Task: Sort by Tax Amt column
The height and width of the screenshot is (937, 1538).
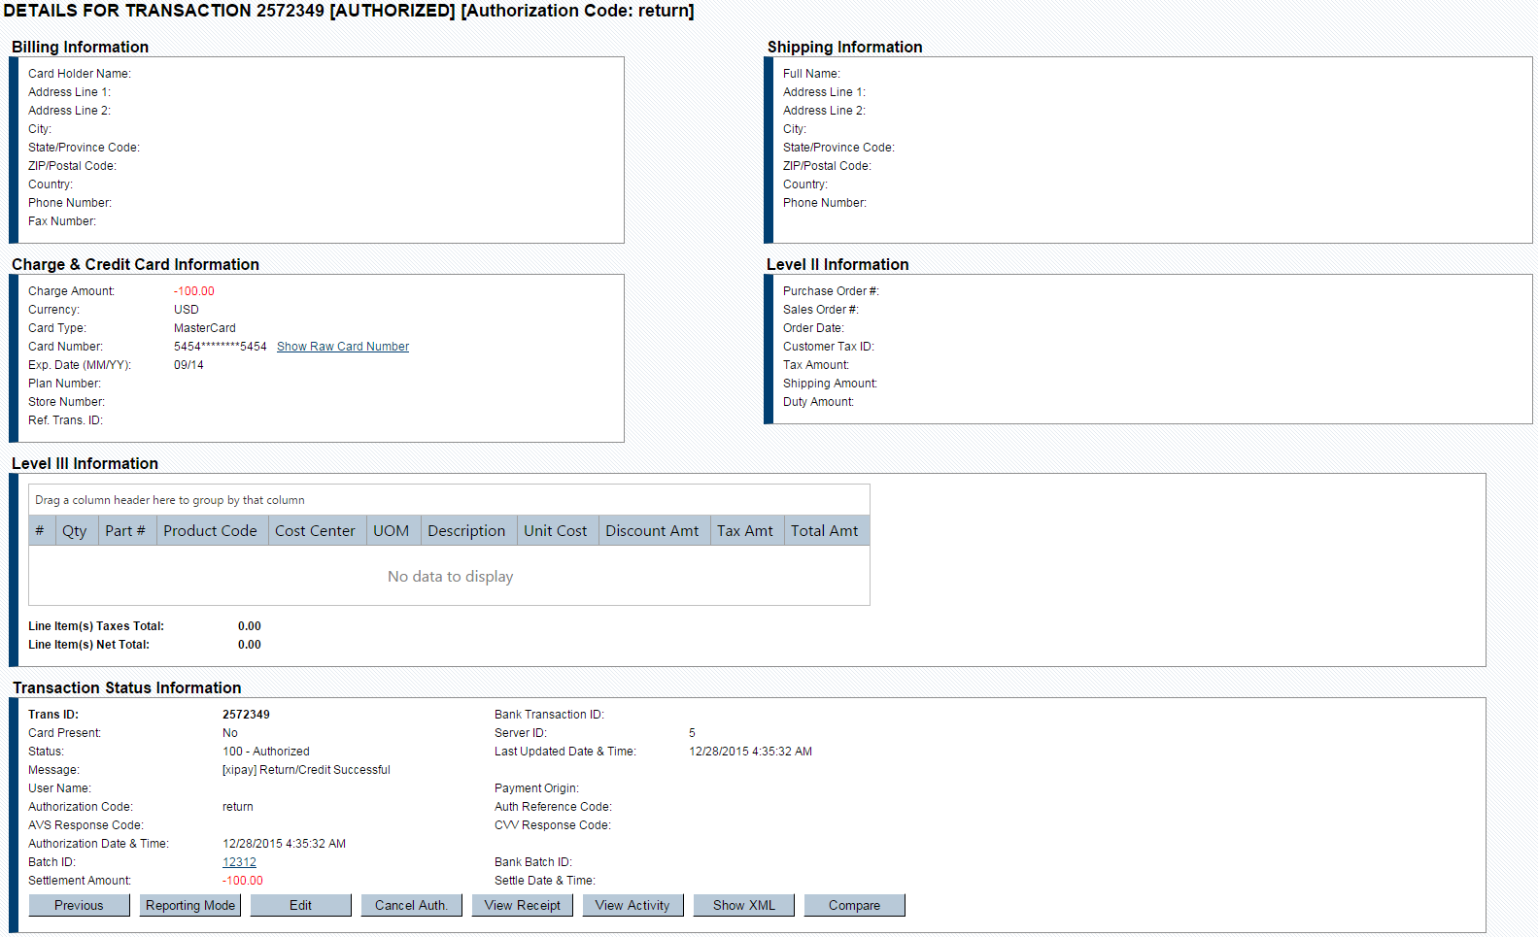Action: (745, 530)
